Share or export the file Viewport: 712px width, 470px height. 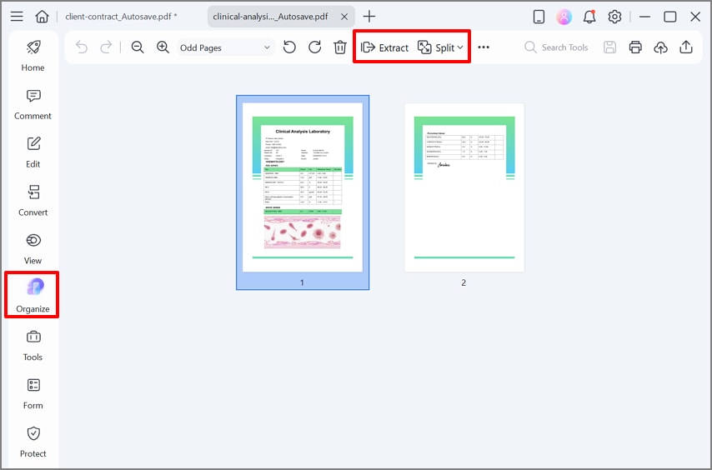click(686, 47)
